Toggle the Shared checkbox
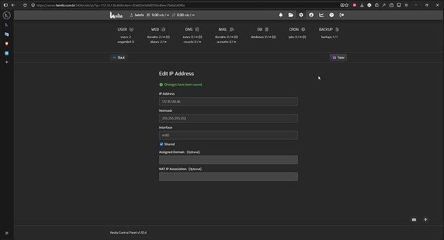This screenshot has height=240, width=444. point(162,144)
